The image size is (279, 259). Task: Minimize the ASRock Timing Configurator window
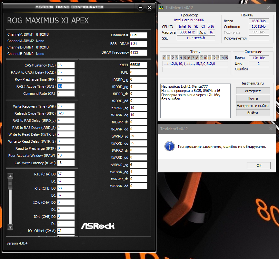point(140,8)
